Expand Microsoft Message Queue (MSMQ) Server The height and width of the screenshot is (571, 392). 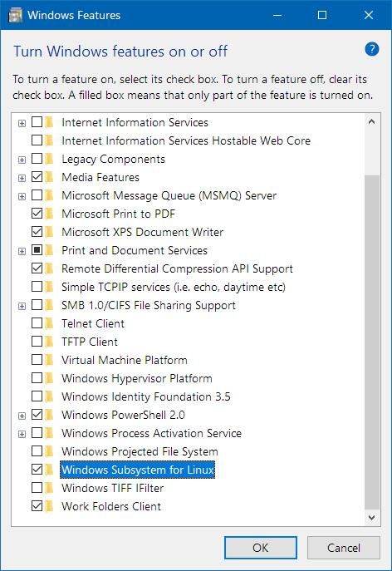22,196
